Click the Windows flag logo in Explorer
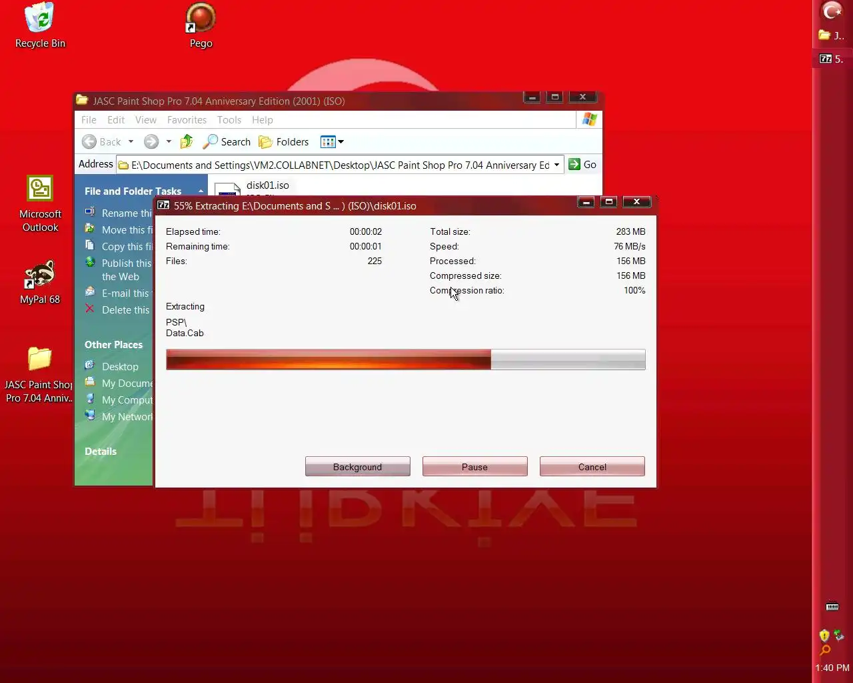The width and height of the screenshot is (853, 683). click(590, 119)
